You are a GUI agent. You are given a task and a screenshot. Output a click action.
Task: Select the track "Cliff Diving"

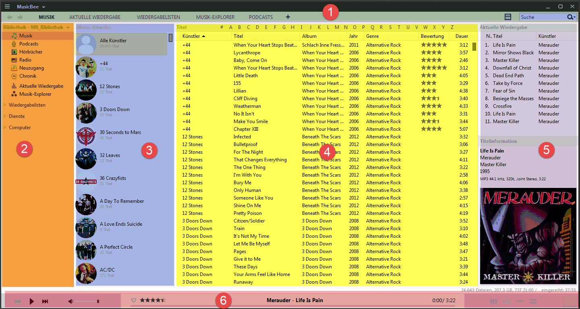(x=245, y=99)
